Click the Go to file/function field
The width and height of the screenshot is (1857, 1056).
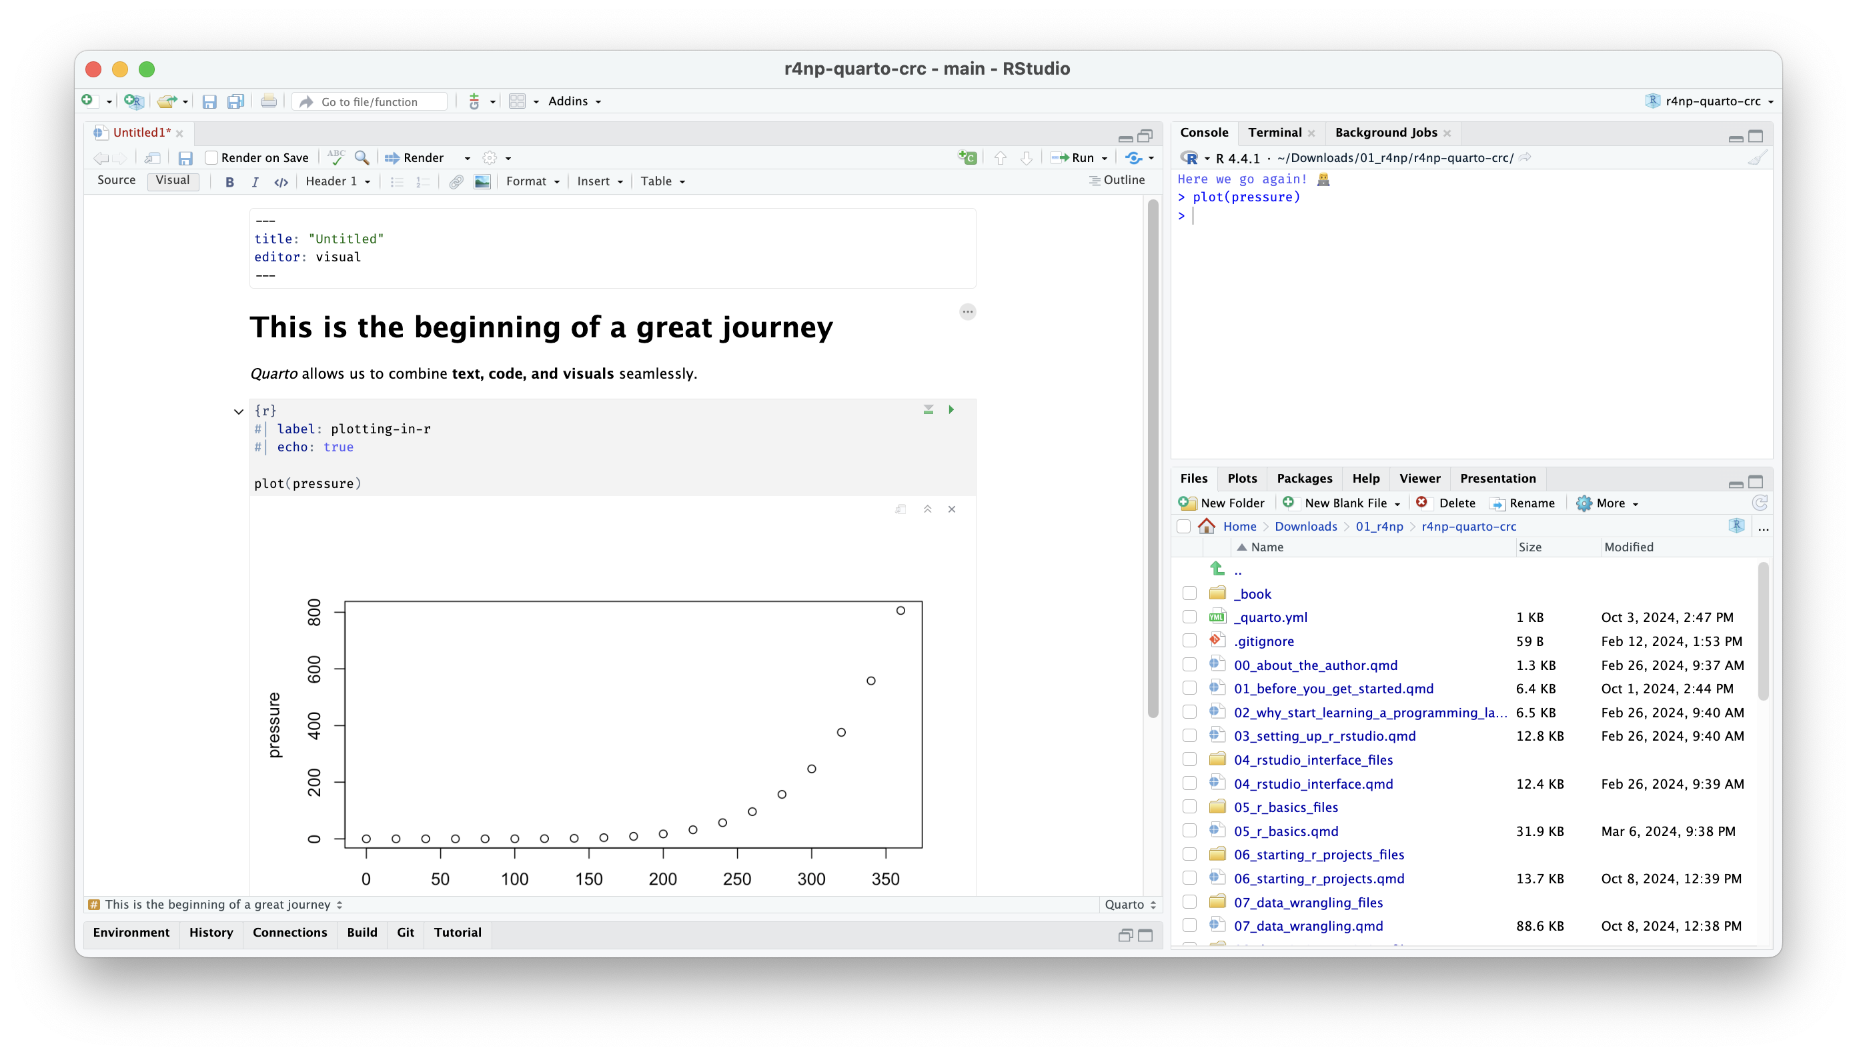click(x=370, y=101)
